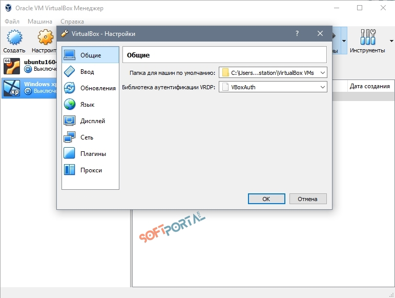Image resolution: width=395 pixels, height=298 pixels.
Task: Select the ubuntu1604 machine name
Action: tap(40, 62)
